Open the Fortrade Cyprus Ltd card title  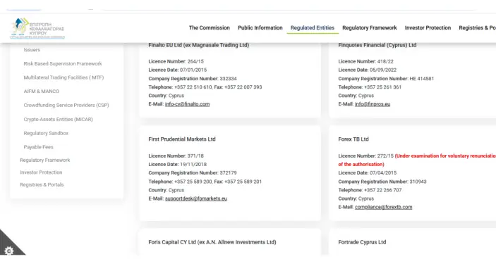[x=362, y=242]
